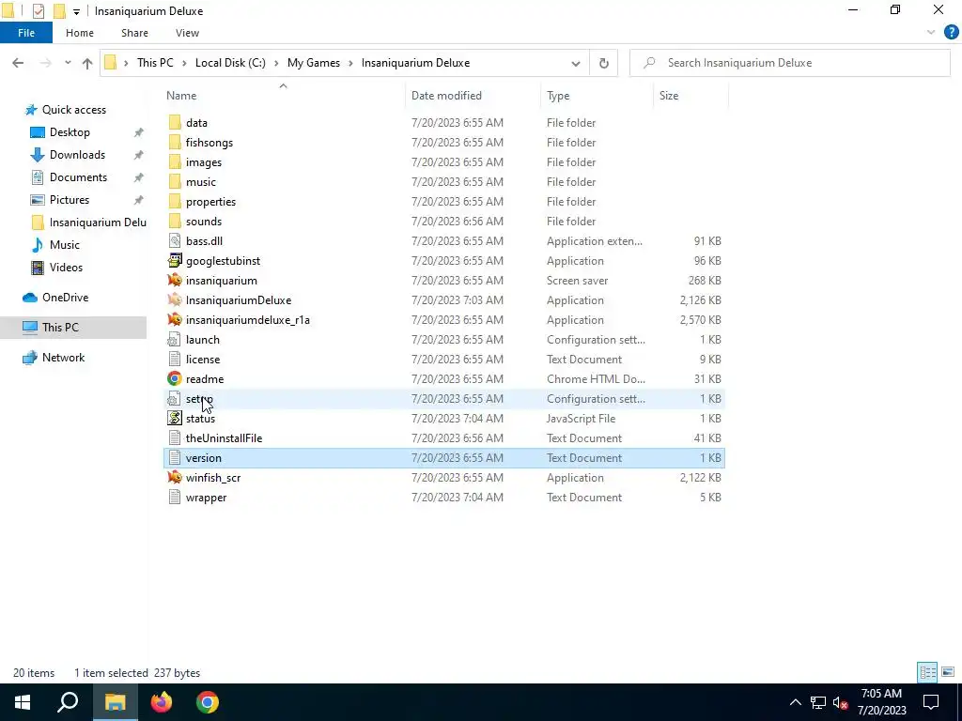This screenshot has width=962, height=721.
Task: Open Chrome from the taskbar
Action: (x=208, y=702)
